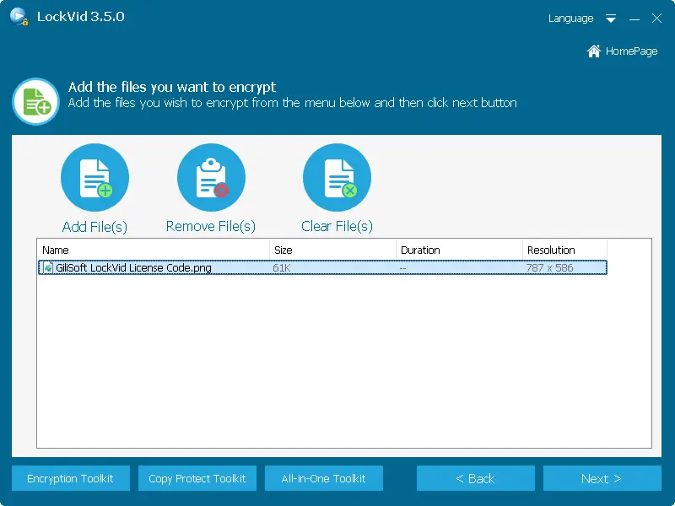Open the HomePage link
The image size is (675, 506).
click(x=631, y=51)
